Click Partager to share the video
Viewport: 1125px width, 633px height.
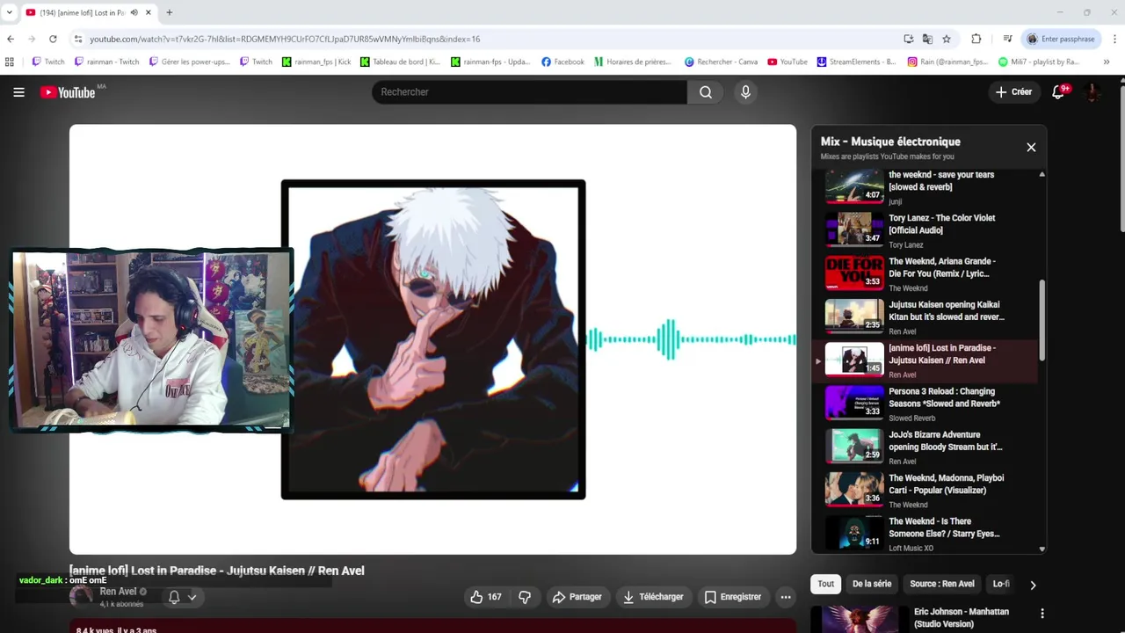click(577, 597)
